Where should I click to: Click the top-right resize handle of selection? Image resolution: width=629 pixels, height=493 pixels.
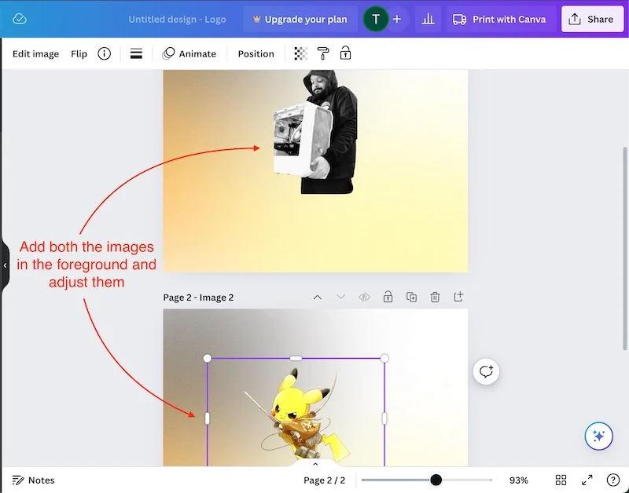tap(384, 358)
